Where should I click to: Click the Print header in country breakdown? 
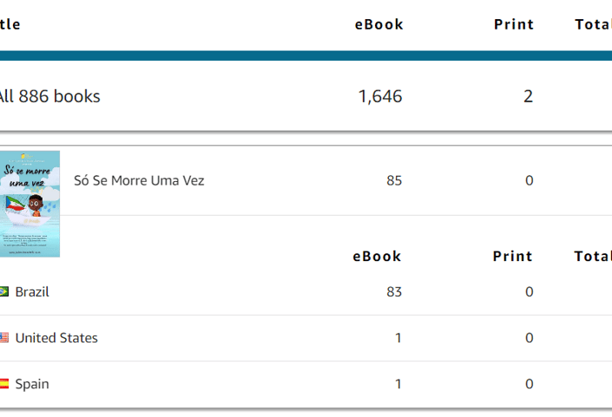point(512,256)
